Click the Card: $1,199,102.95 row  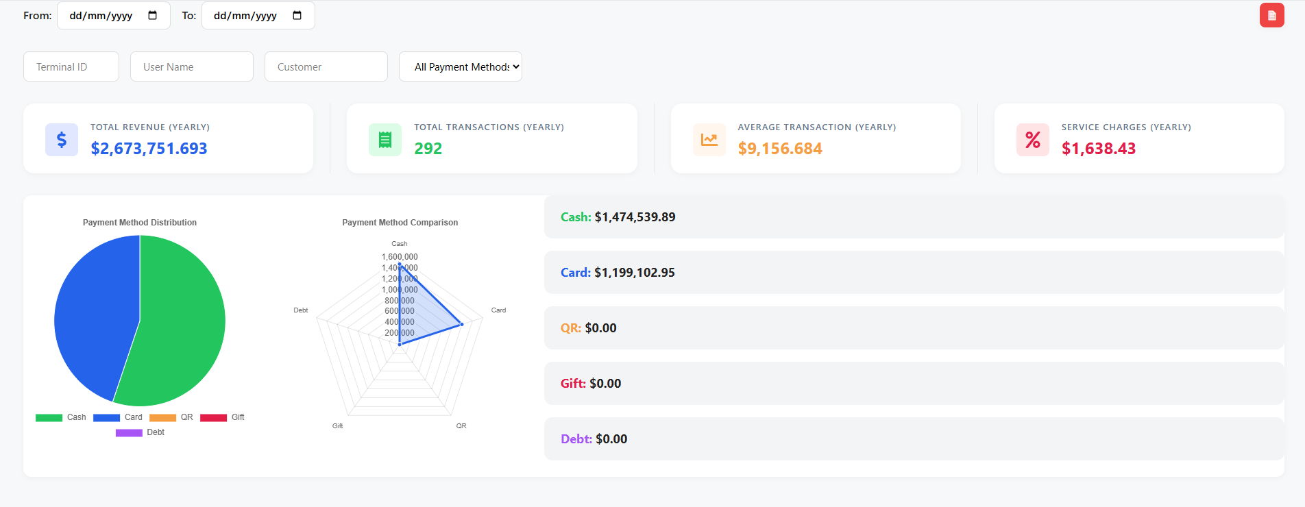click(x=914, y=272)
